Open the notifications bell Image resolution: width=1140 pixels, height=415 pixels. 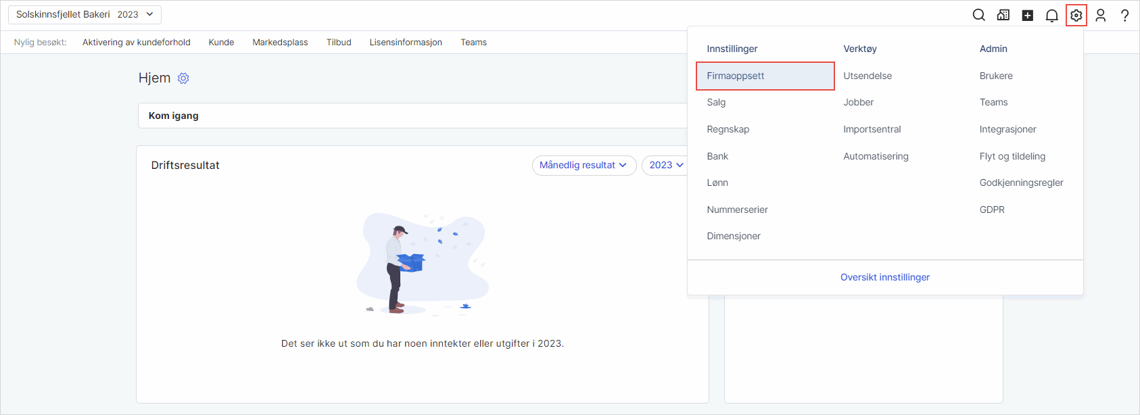[1052, 16]
